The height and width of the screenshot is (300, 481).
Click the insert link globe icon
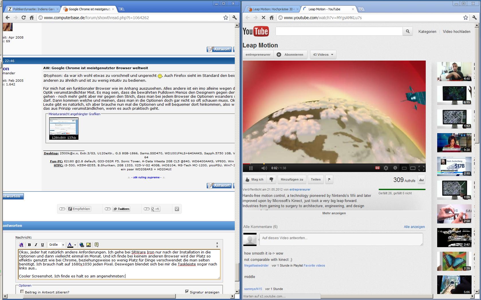tap(82, 245)
